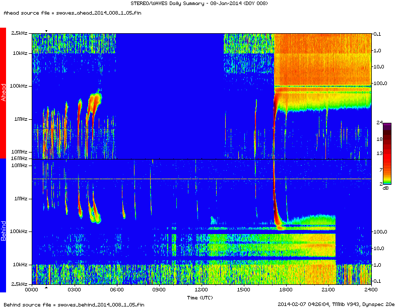Click the Ahead panel right-axis 10.0 label
The height and width of the screenshot is (308, 399).
coord(379,66)
